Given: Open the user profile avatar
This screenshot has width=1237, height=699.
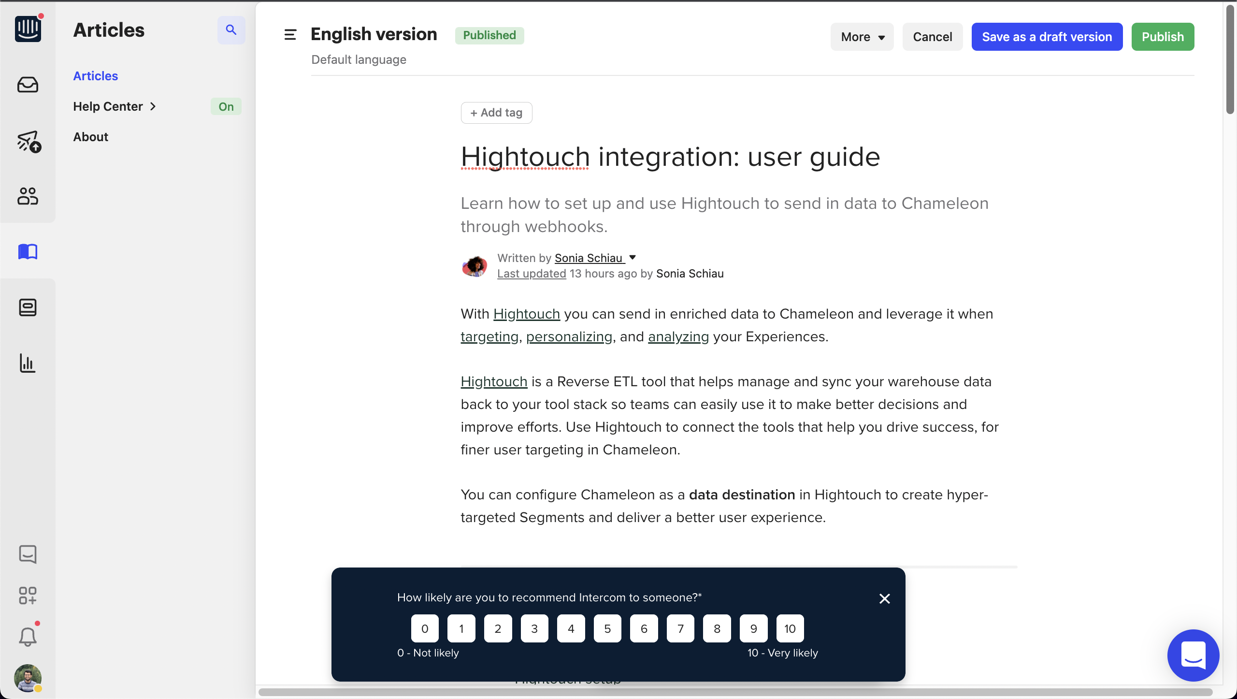Looking at the screenshot, I should 28,678.
